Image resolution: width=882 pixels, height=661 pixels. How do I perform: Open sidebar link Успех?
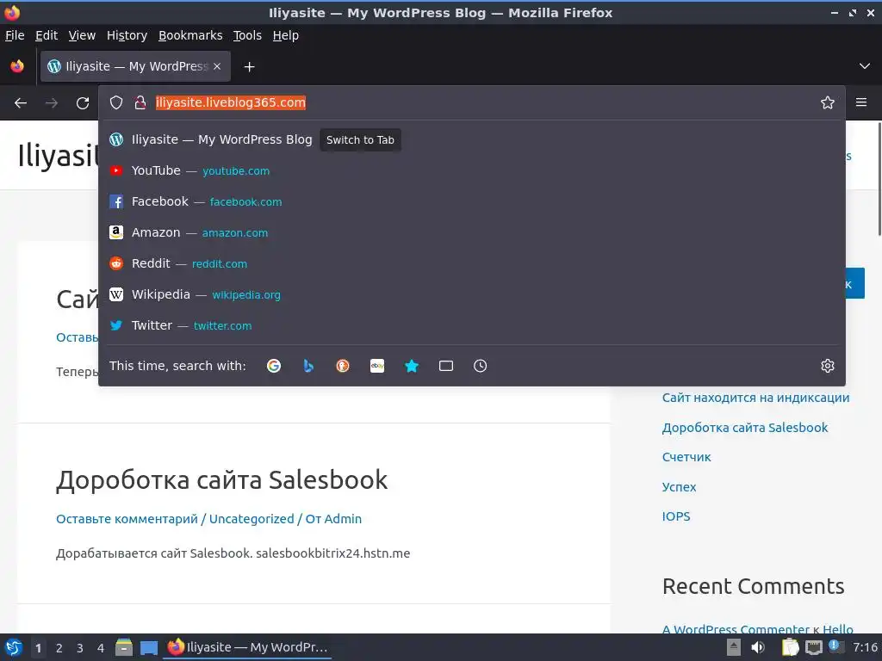[x=679, y=487]
